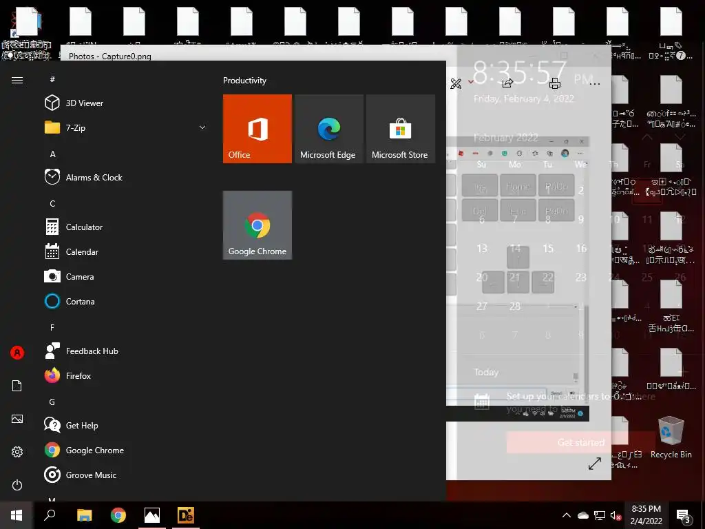Launch the Camera app
Screen dimensions: 705x529
pyautogui.click(x=80, y=277)
